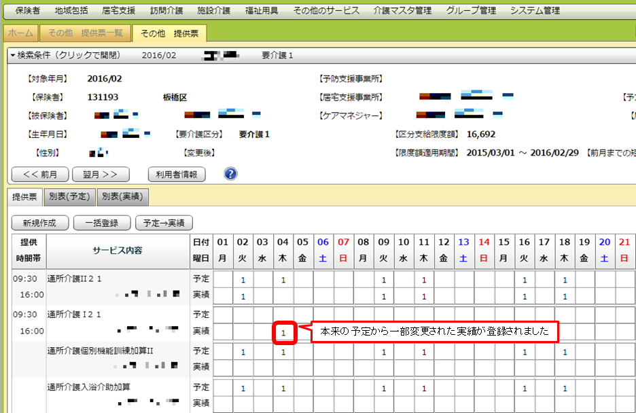Click the 通所介護入浴介助加算 service row name
Viewport: 636px width, 413px height.
pyautogui.click(x=89, y=387)
